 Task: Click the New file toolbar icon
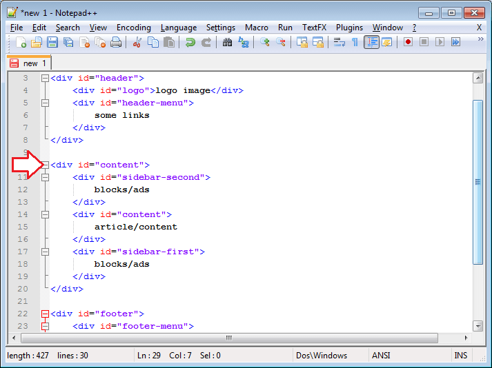tap(21, 42)
